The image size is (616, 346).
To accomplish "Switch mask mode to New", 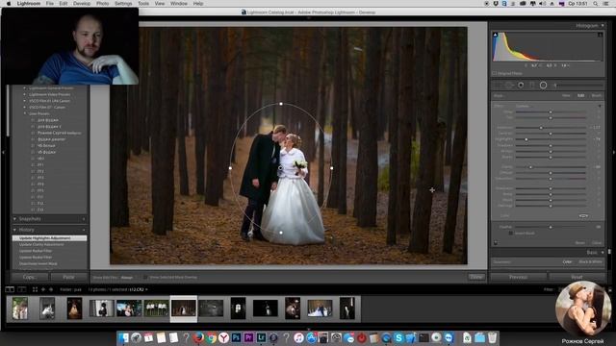I will tap(566, 96).
